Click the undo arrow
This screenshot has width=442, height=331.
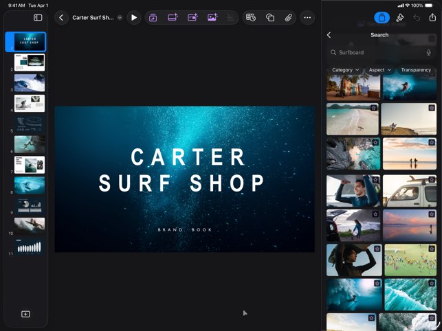point(417,18)
